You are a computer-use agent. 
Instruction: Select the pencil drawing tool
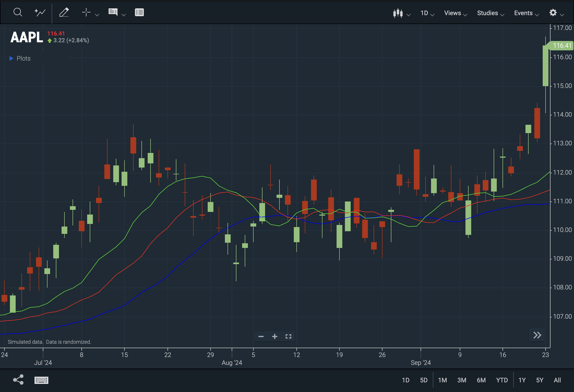coord(64,12)
